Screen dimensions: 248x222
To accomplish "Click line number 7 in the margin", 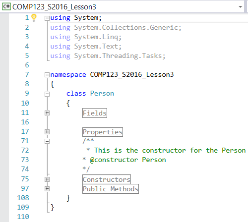I will coord(27,74).
